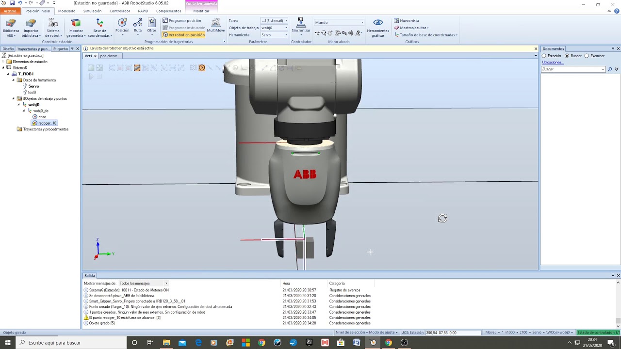Open Herramientas gráficas
This screenshot has height=349, width=621.
(x=378, y=28)
